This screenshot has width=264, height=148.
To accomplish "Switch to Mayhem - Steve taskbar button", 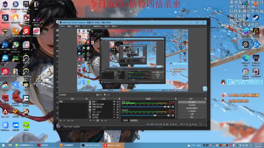I will coord(113,145).
